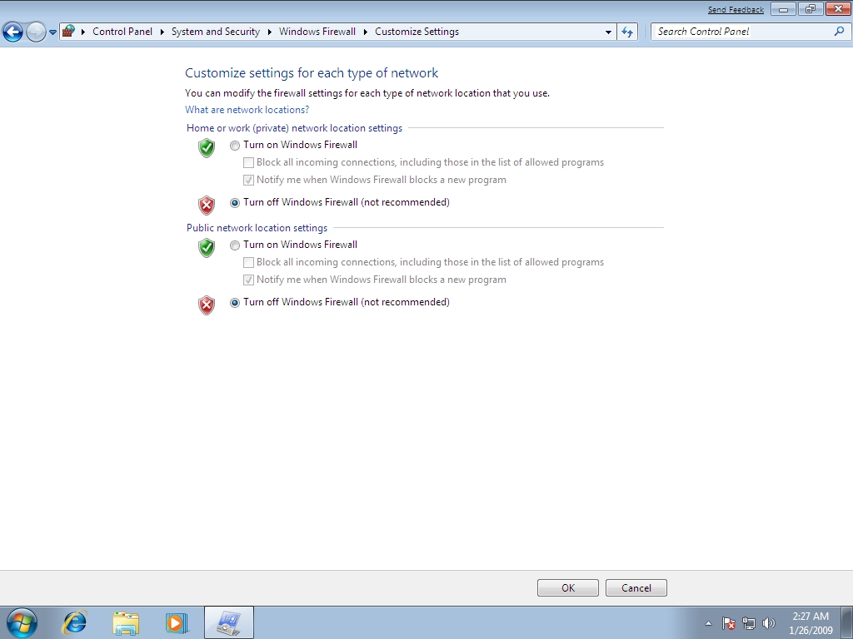This screenshot has width=853, height=639.
Task: Open Windows Explorer folder icon in taskbar
Action: click(126, 622)
